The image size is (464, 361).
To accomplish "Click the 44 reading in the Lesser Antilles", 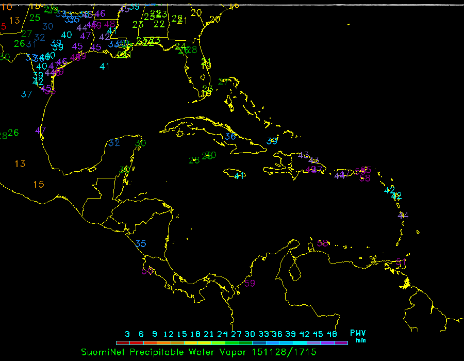I will (403, 216).
